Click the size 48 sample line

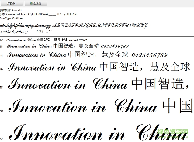tap(98, 84)
